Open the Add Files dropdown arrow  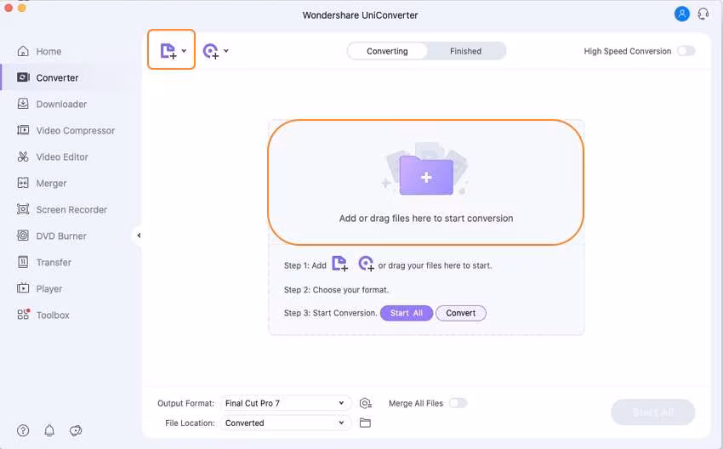pyautogui.click(x=184, y=51)
